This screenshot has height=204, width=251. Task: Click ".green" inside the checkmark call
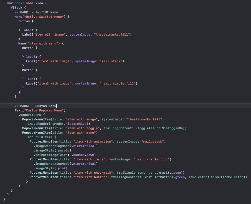(x=175, y=173)
